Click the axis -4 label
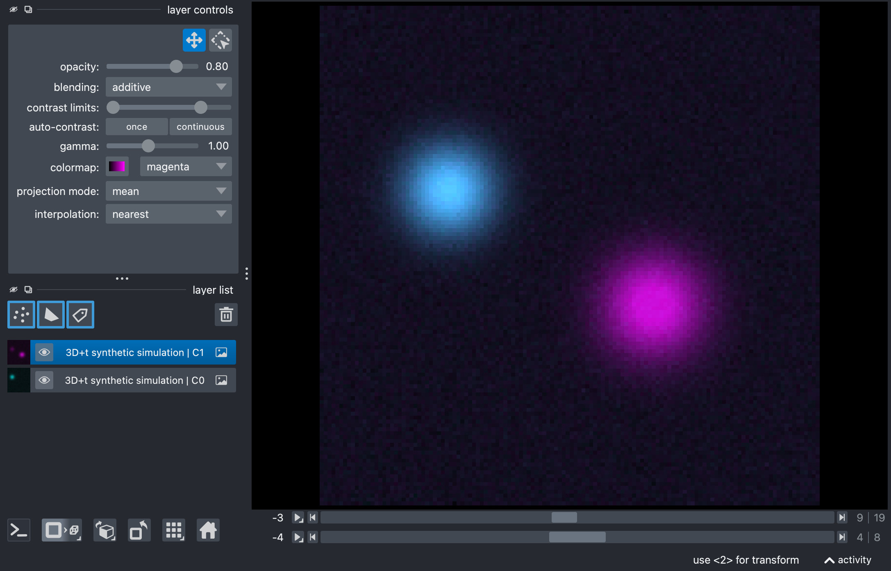The width and height of the screenshot is (891, 571). click(x=277, y=537)
